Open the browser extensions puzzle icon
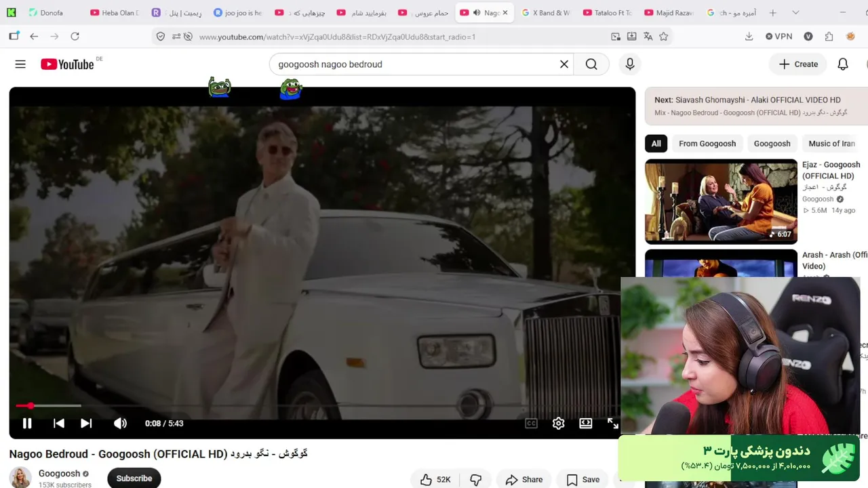 [x=829, y=37]
